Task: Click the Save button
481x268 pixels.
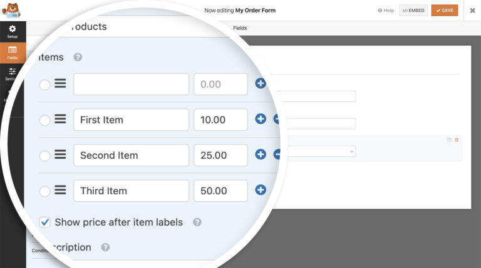Action: pyautogui.click(x=445, y=10)
